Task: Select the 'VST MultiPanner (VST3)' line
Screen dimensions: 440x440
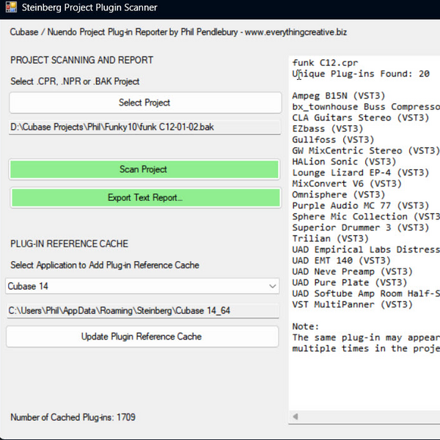Action: pyautogui.click(x=352, y=304)
